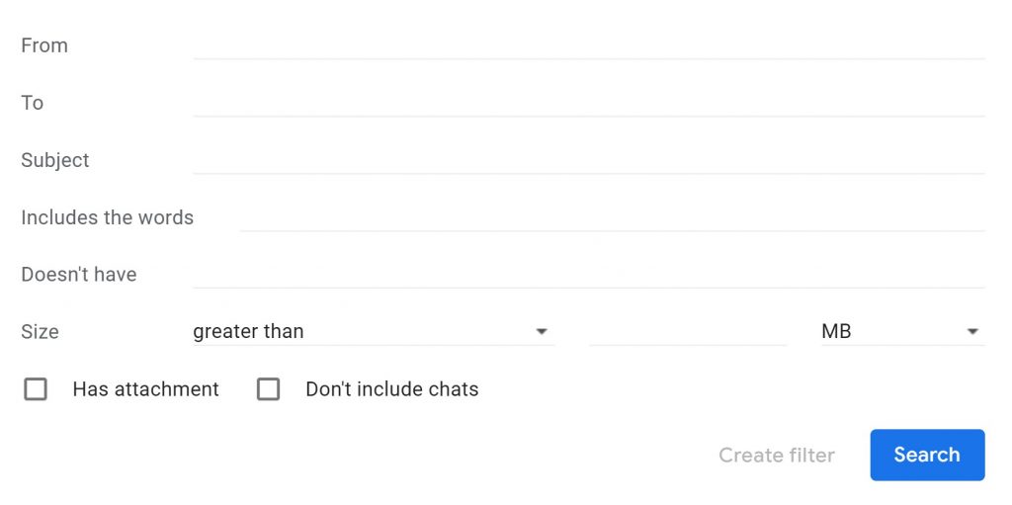Screen dimensions: 1012x505
Task: Click the Size label text
Action: 40,332
